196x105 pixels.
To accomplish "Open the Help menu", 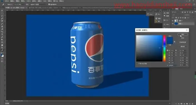I will tap(61, 1).
